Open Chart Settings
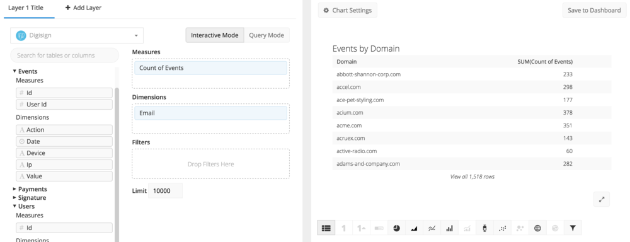Viewport: 630px width, 242px height. click(x=348, y=11)
